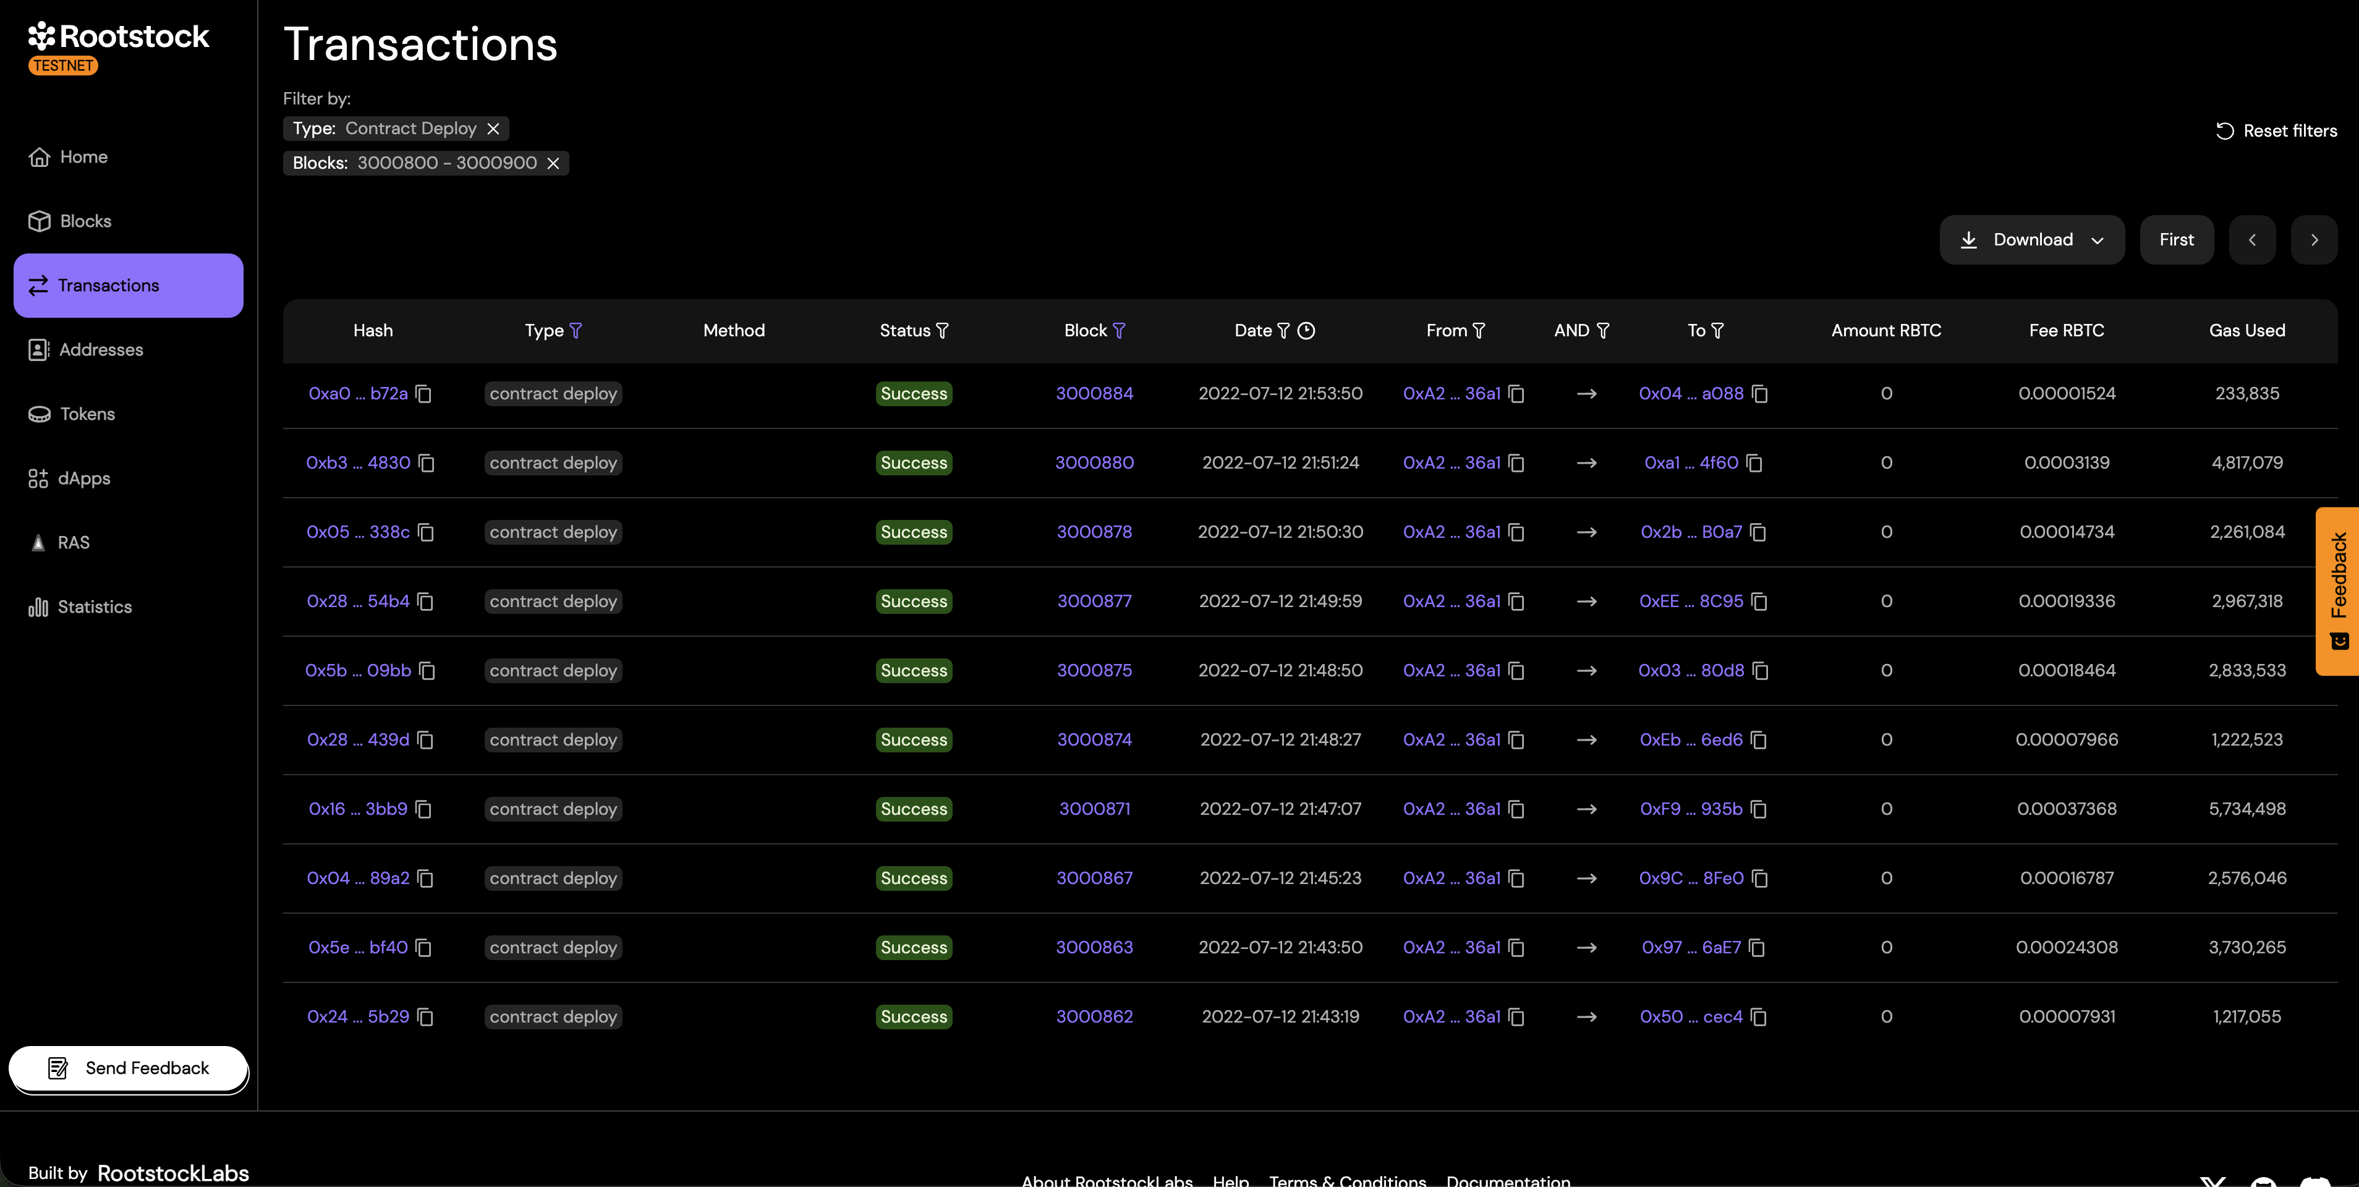Open the RAS section

click(x=74, y=542)
